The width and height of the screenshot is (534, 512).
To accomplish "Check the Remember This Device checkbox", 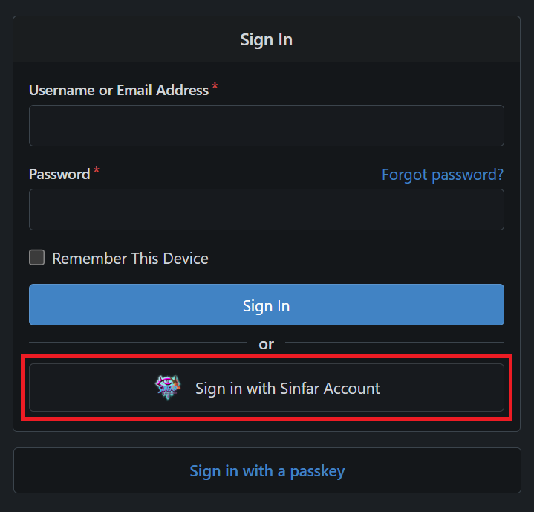I will coord(37,258).
